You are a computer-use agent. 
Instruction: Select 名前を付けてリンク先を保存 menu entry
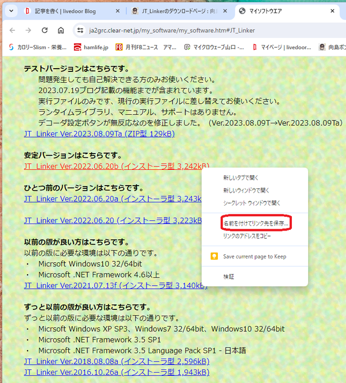pyautogui.click(x=255, y=223)
